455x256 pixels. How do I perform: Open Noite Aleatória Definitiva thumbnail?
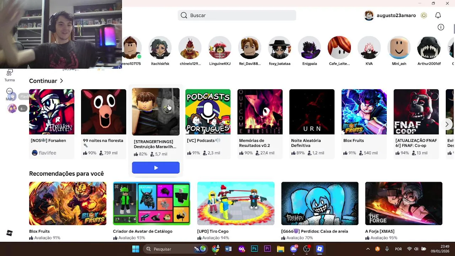(312, 112)
